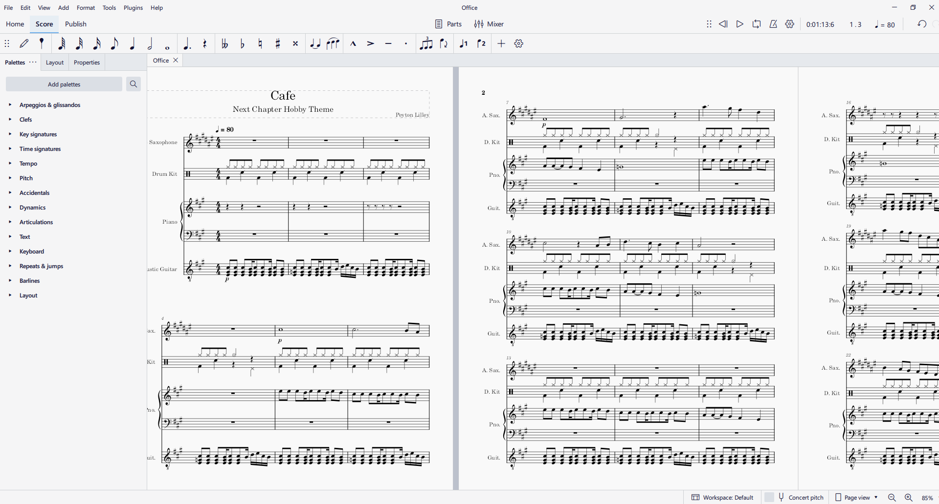Switch to the Properties tab
Viewport: 939px width, 504px height.
click(x=87, y=63)
